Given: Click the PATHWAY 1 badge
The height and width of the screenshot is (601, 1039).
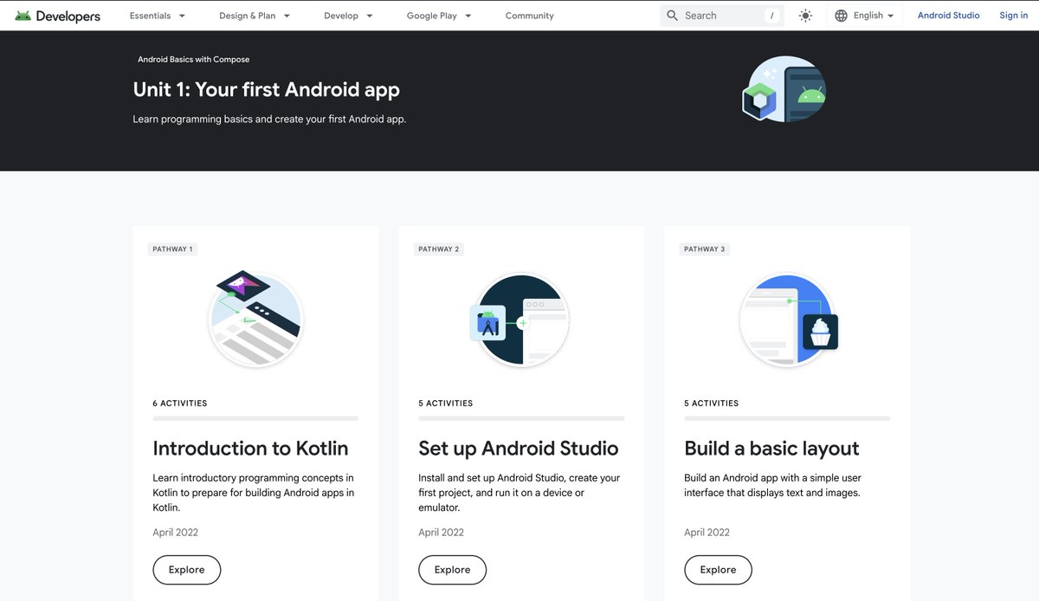Looking at the screenshot, I should [172, 249].
